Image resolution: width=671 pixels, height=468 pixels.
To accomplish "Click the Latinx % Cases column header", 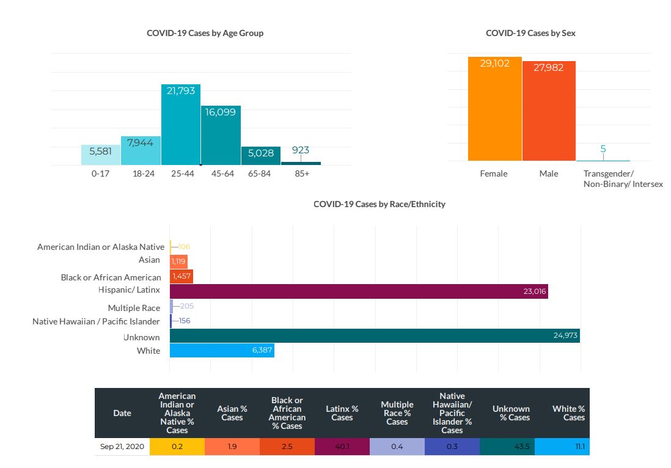I will 342,413.
